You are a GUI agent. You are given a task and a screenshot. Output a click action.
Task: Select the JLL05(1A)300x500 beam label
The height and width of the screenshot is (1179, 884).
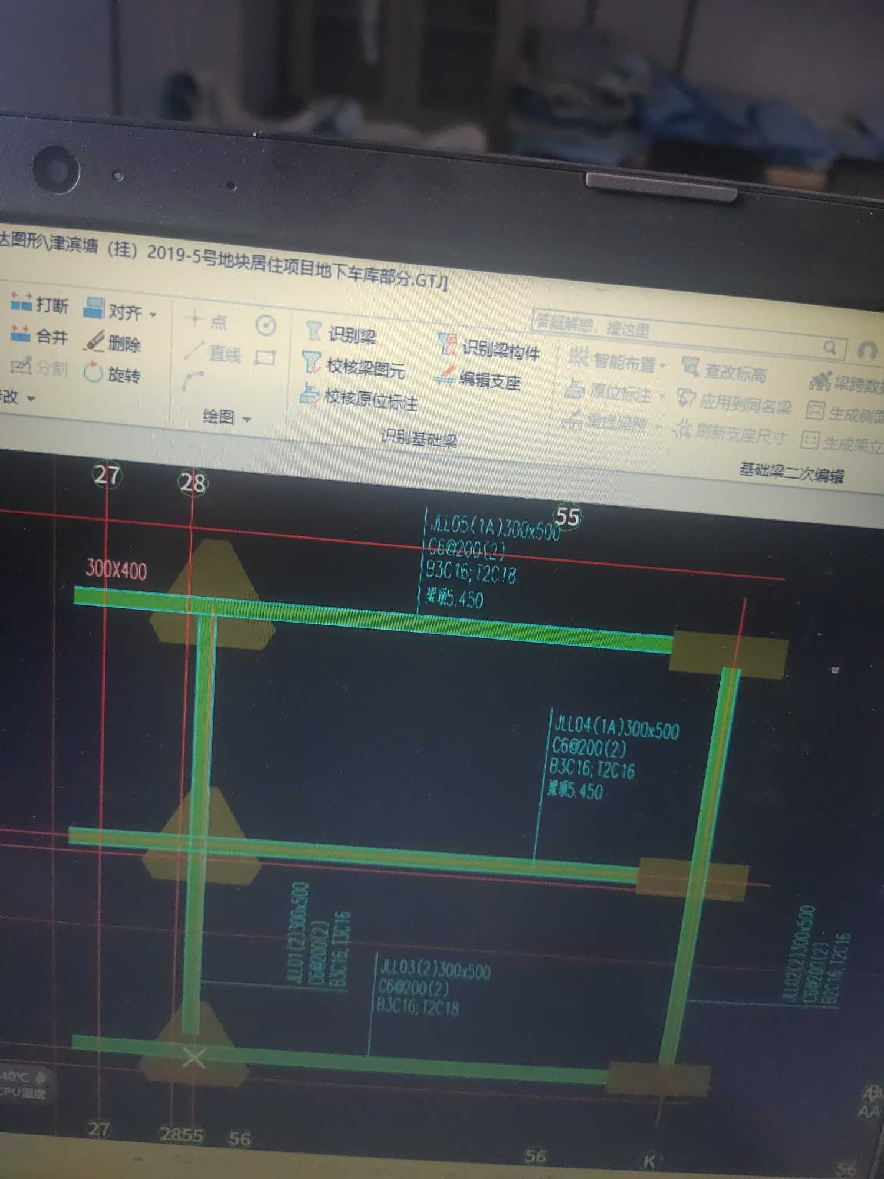coord(495,528)
